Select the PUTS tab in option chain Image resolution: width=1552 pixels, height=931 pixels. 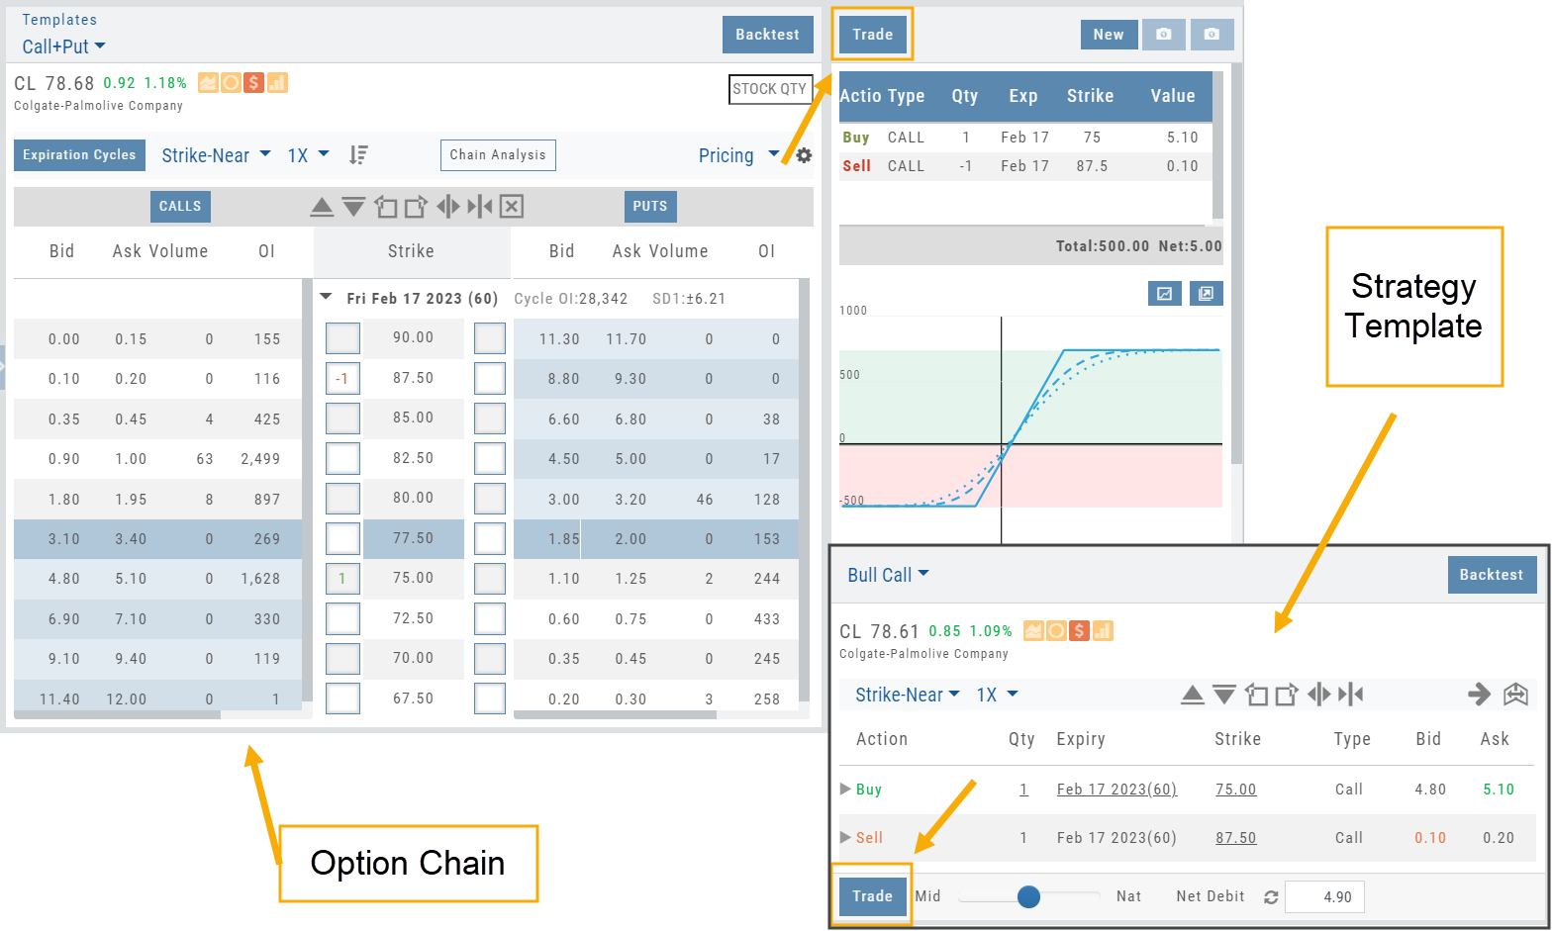click(x=649, y=206)
